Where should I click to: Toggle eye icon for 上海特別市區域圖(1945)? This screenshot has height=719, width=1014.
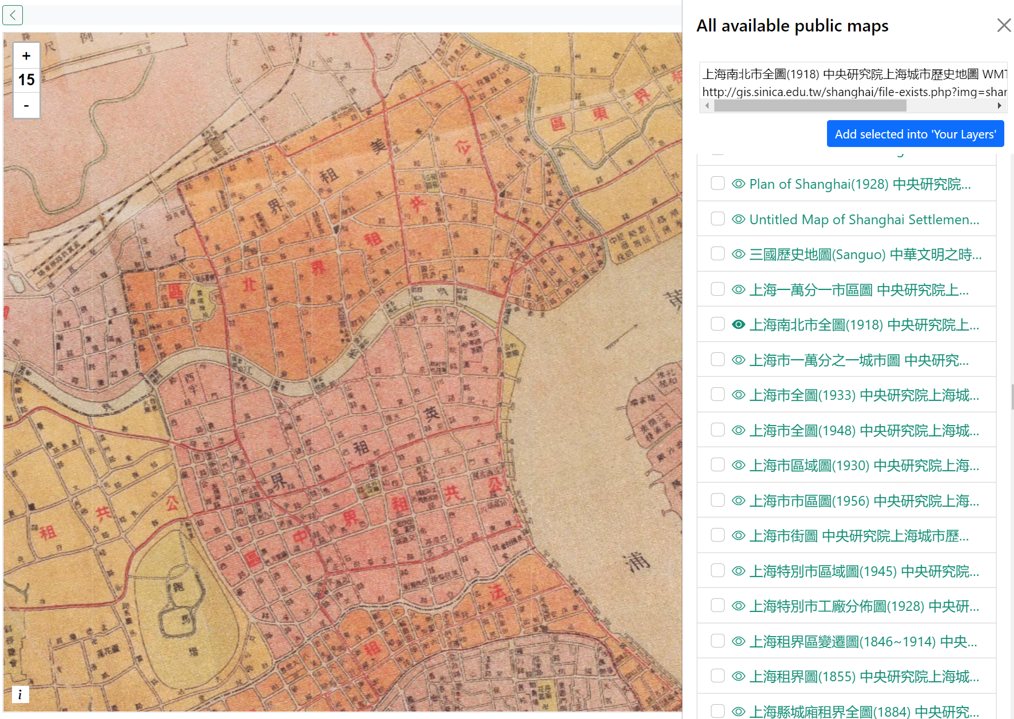738,571
